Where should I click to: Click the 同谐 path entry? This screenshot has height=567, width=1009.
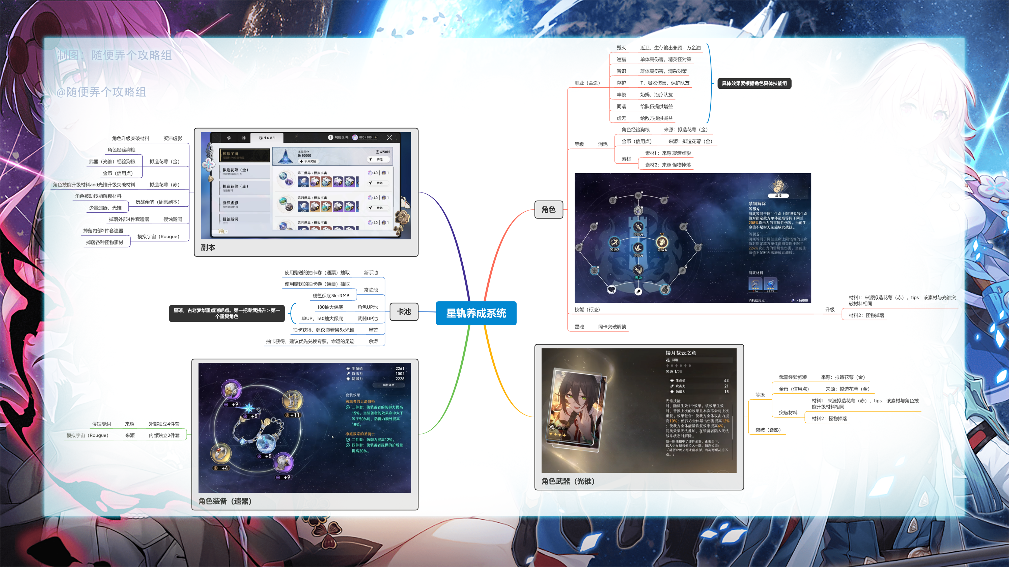[x=621, y=106]
